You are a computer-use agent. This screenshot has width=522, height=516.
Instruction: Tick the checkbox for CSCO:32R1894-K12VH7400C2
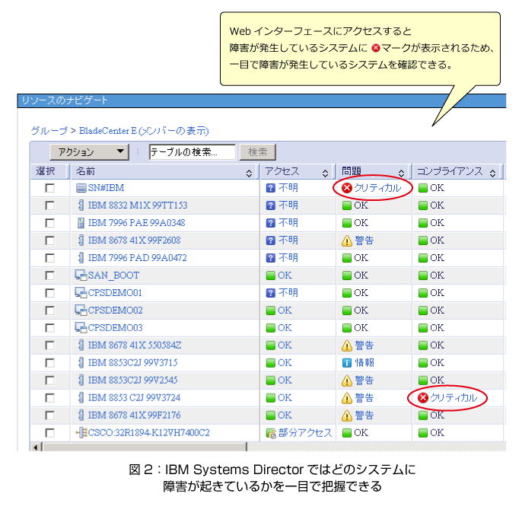pos(50,433)
